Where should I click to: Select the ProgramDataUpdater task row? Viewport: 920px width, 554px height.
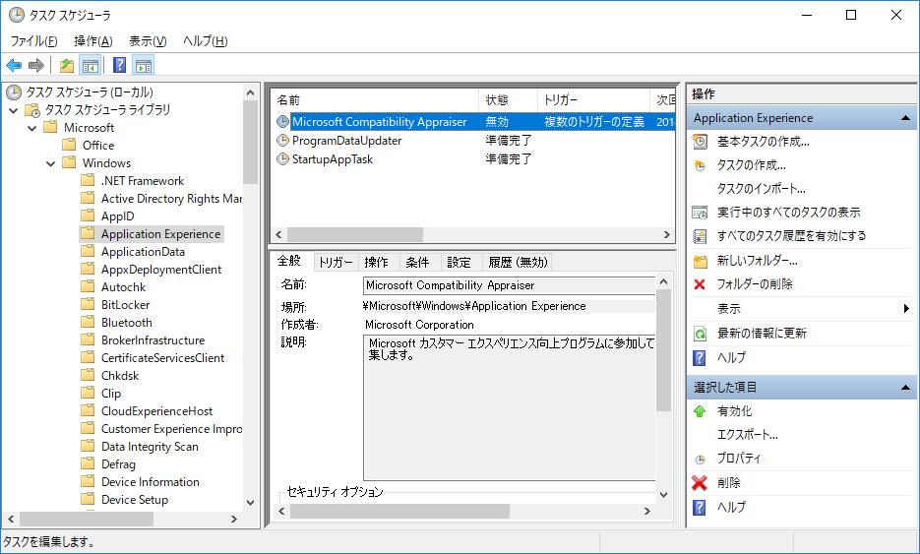[x=346, y=141]
